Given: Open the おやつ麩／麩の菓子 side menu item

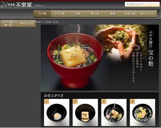Looking at the screenshot, I should point(9,23).
